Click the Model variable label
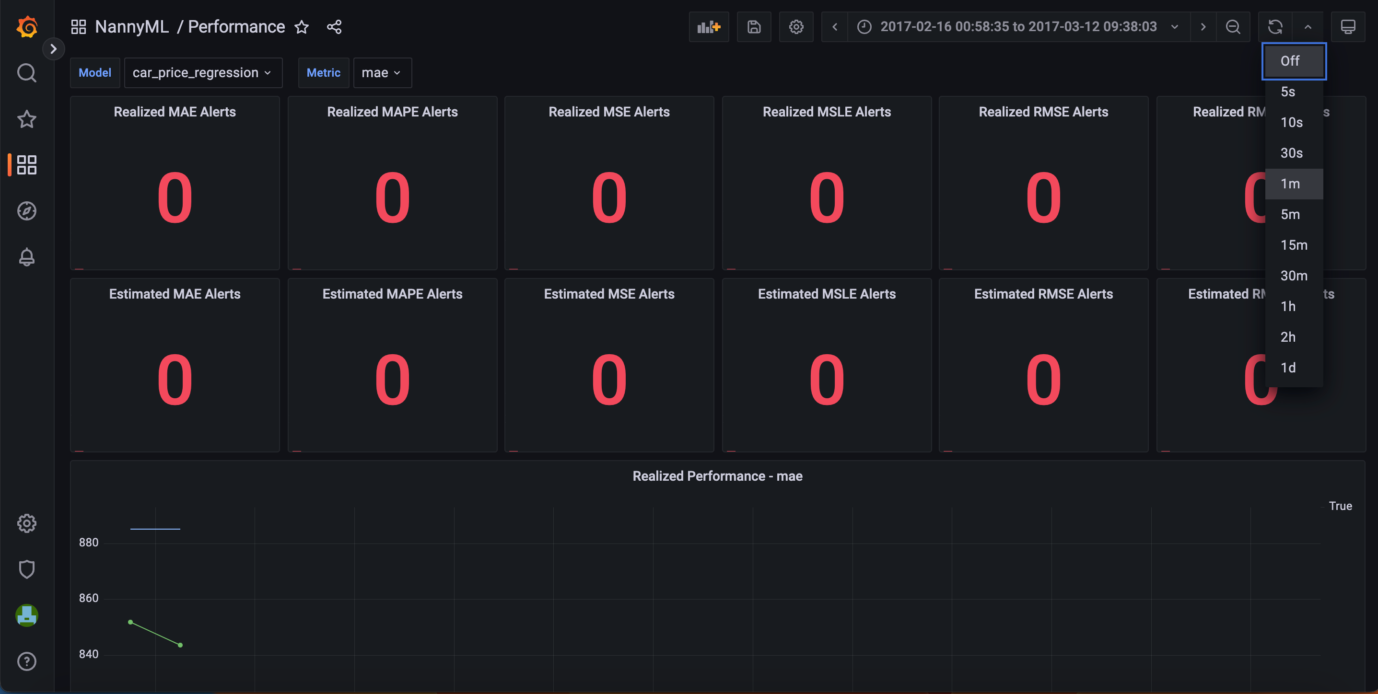 point(94,73)
